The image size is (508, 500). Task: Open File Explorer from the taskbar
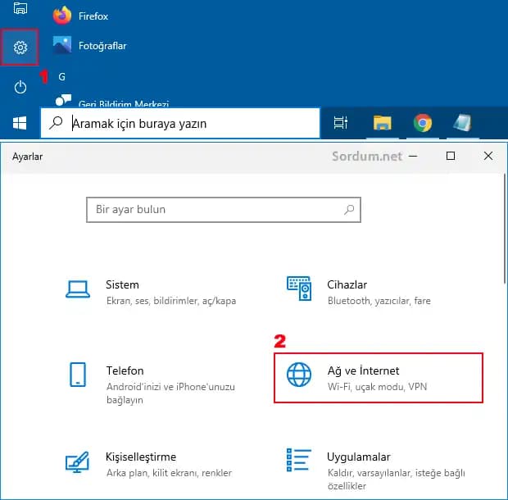point(382,123)
